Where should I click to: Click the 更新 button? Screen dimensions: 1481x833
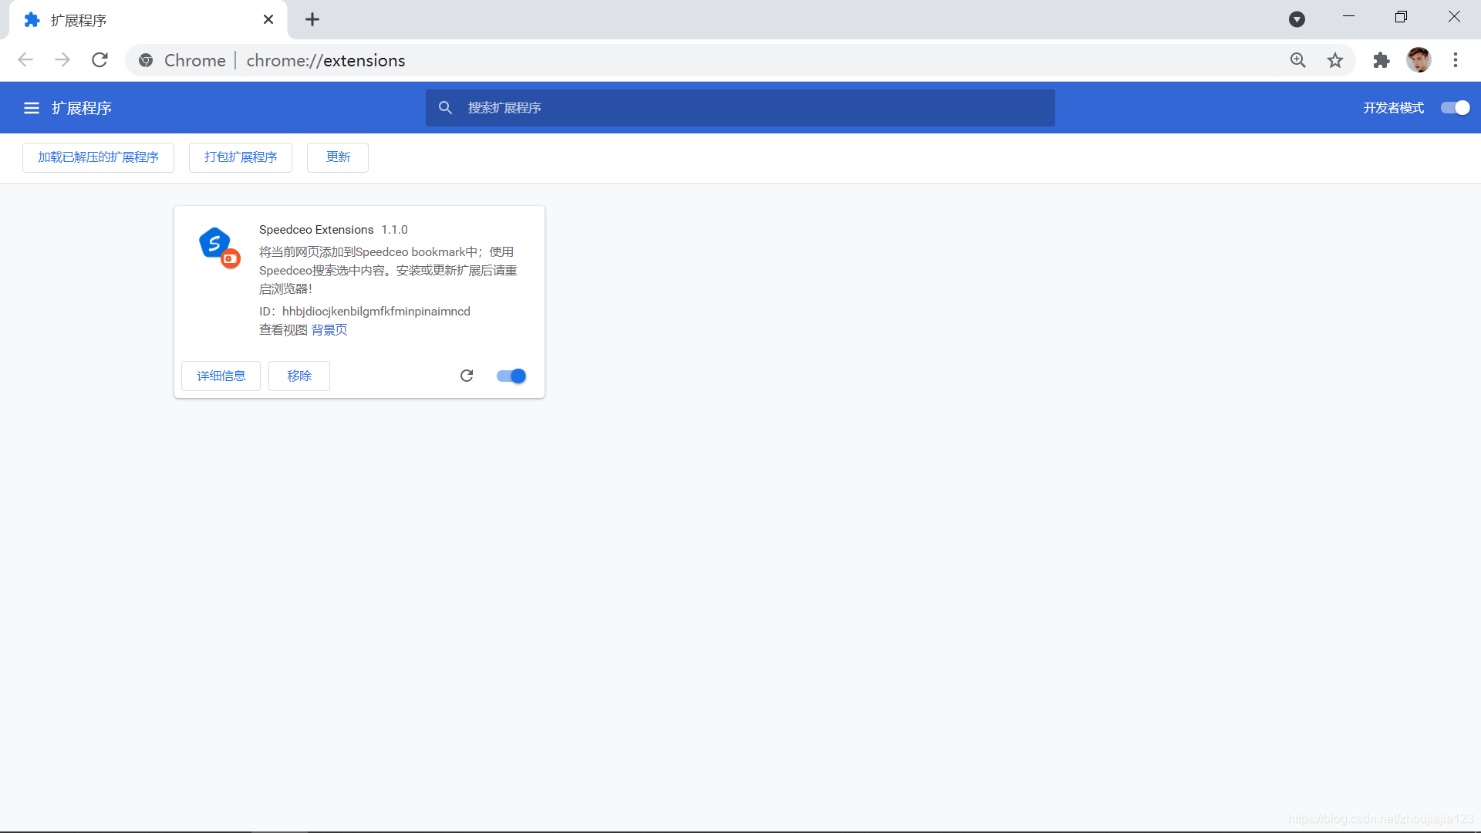tap(337, 157)
